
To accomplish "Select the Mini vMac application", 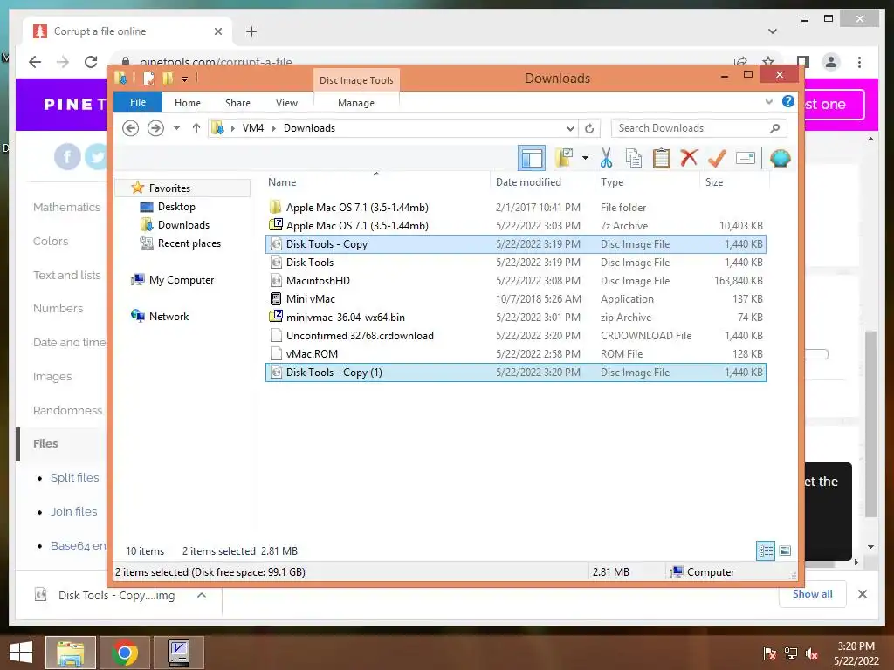I will point(515,298).
